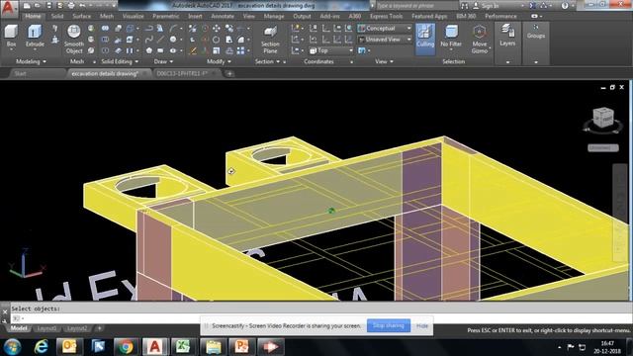This screenshot has height=356, width=633.
Task: Click the Undo arrow in quick access toolbar
Action: pyautogui.click(x=82, y=6)
